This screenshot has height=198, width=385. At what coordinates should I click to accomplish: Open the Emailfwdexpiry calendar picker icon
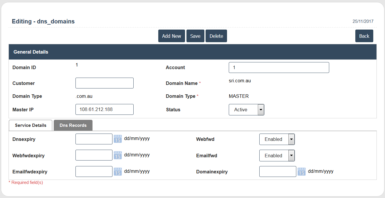click(x=117, y=172)
